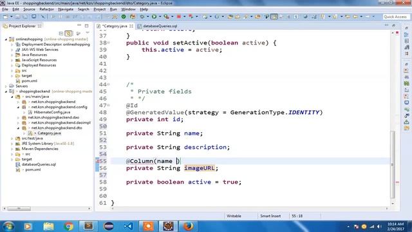Click the Open Web Browser globe icon
Viewport: 412px width, 232px height.
pyautogui.click(x=305, y=17)
